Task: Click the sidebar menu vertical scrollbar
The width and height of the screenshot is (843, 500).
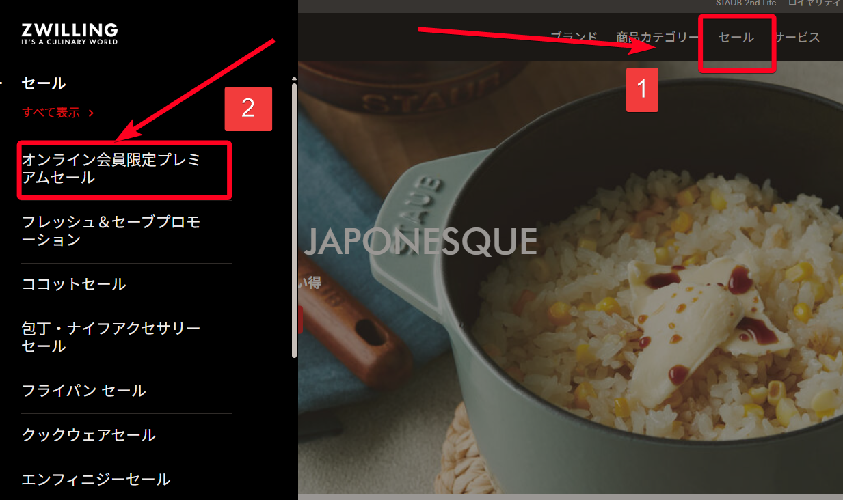Action: [294, 220]
